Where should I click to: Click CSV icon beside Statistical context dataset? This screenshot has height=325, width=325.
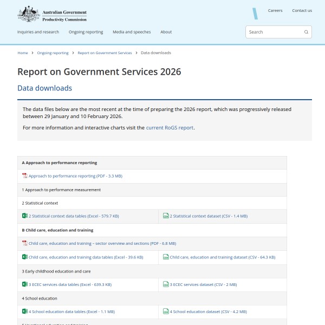coord(166,216)
